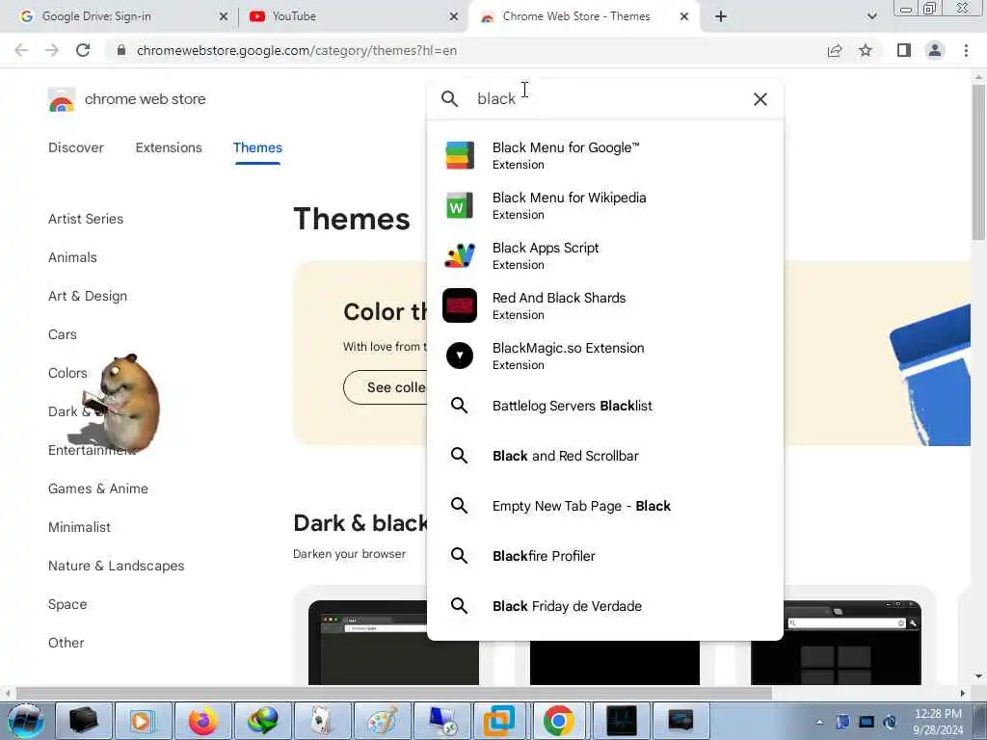Close the Chrome Web Store - Themes tab
Viewport: 987px width, 740px height.
684,16
